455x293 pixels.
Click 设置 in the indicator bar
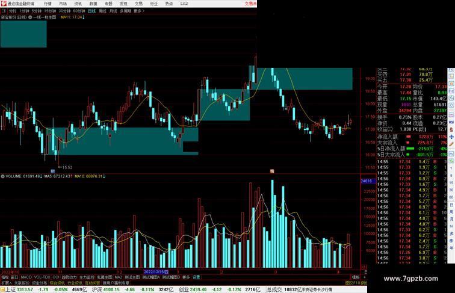tap(196, 277)
